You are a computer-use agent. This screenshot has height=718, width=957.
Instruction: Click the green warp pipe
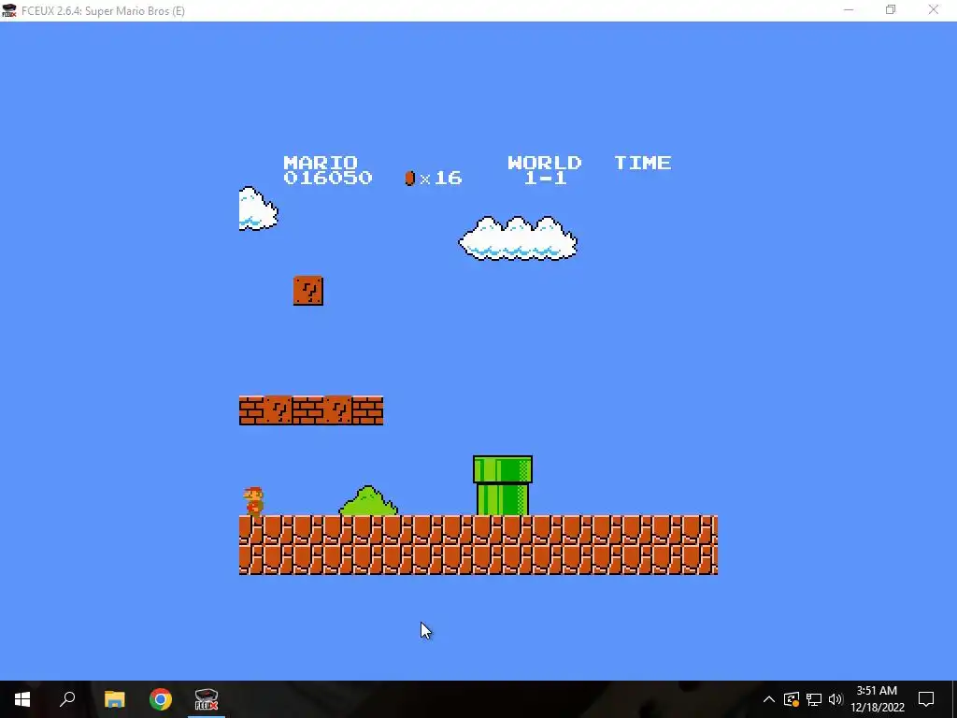click(502, 486)
